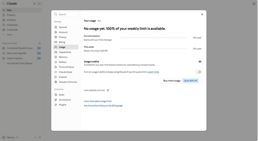
Task: Open the Capabilities settings section
Action: pos(66,52)
